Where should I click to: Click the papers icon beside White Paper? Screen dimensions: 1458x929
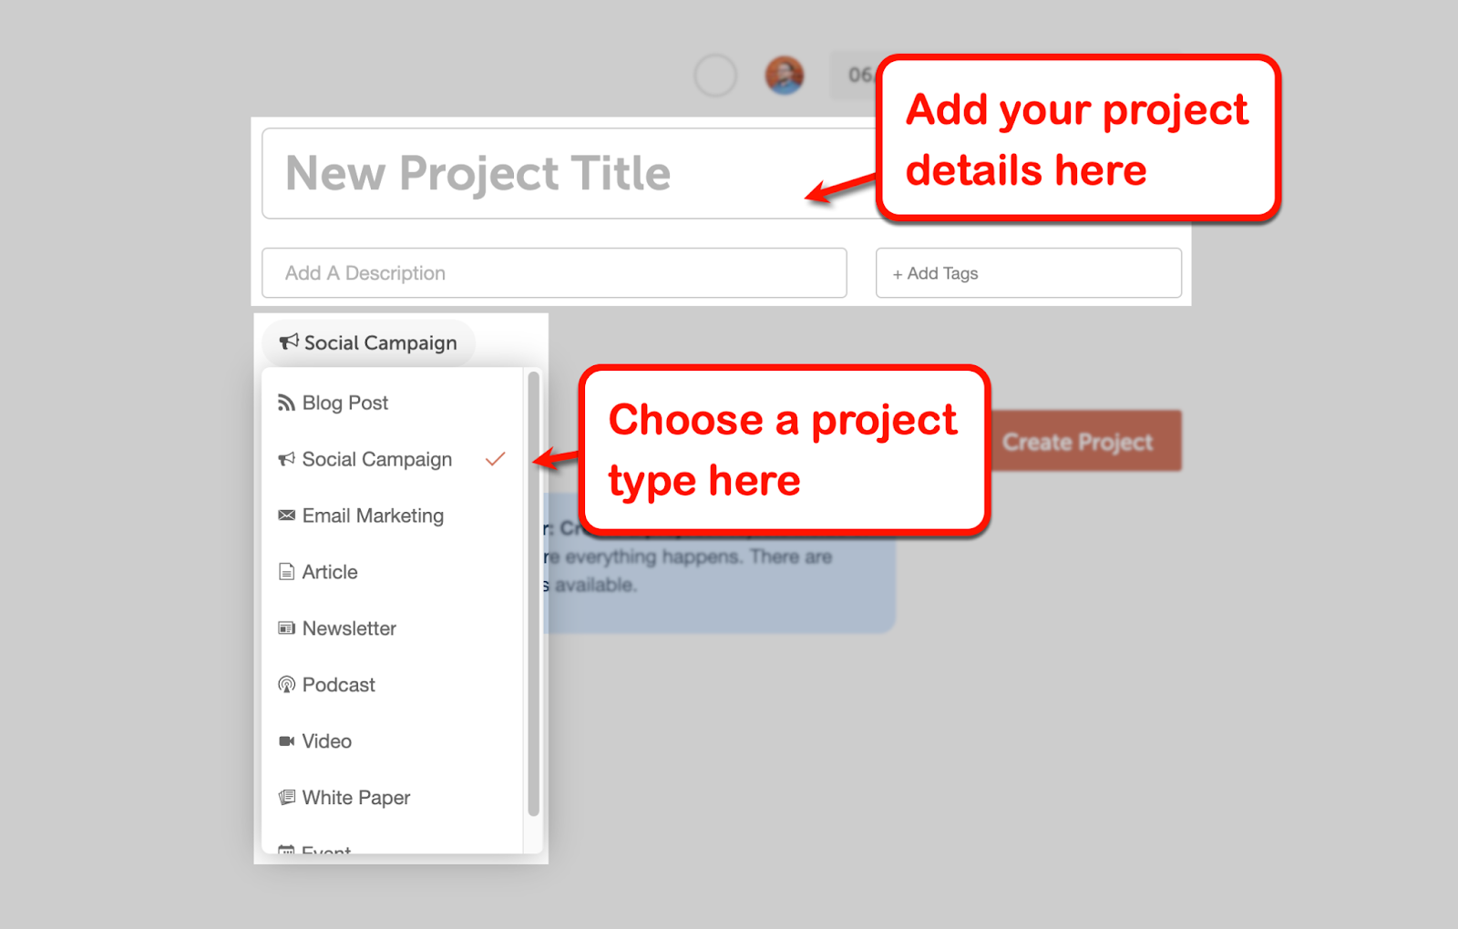pyautogui.click(x=286, y=798)
